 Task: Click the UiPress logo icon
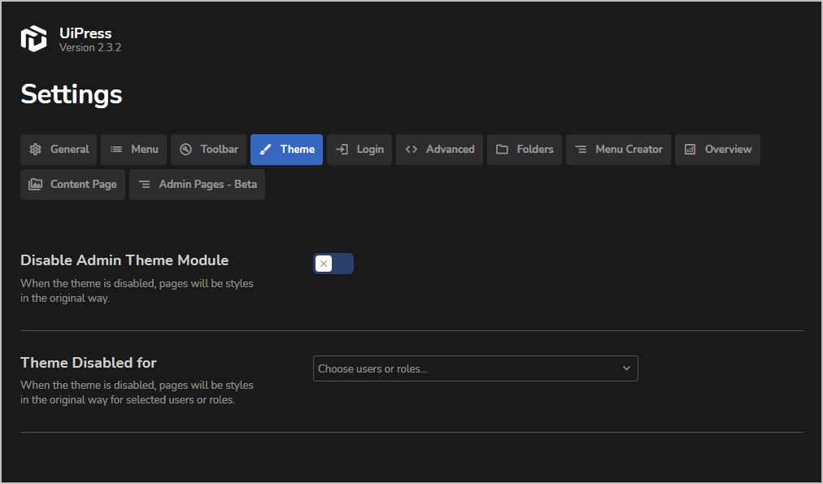[33, 39]
